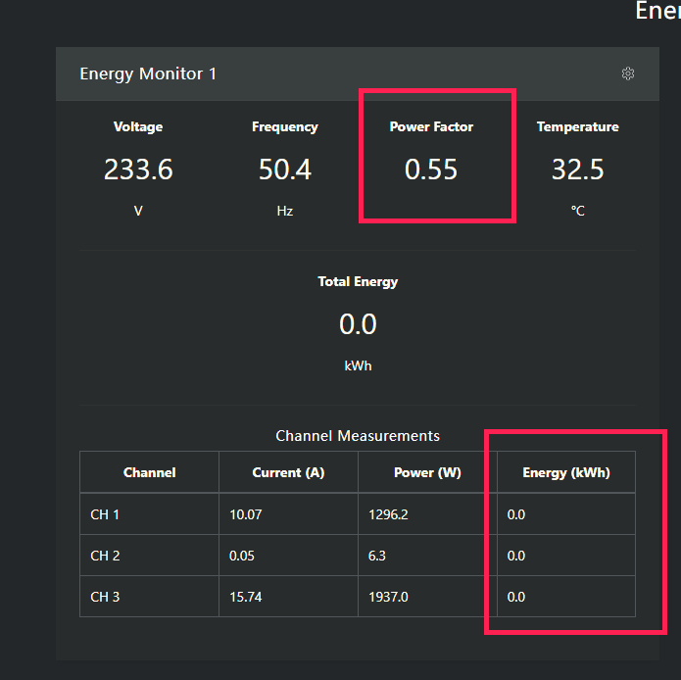Click the kWh unit under Total Energy
This screenshot has height=680, width=681.
[358, 366]
